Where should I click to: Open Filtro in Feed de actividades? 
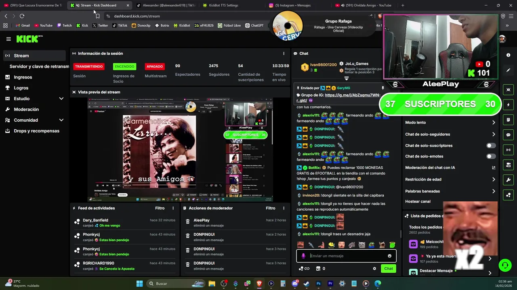(x=160, y=208)
